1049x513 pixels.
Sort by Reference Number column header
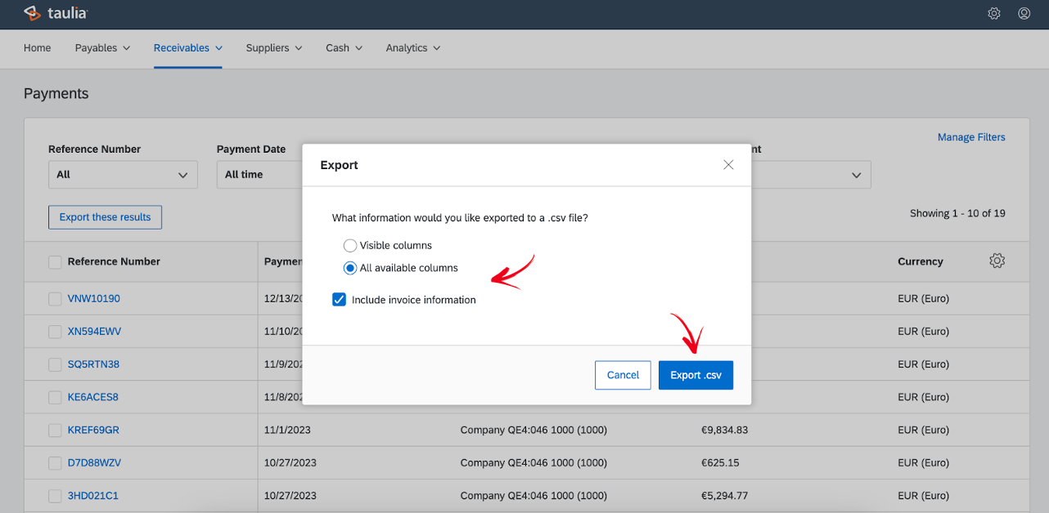pyautogui.click(x=114, y=262)
